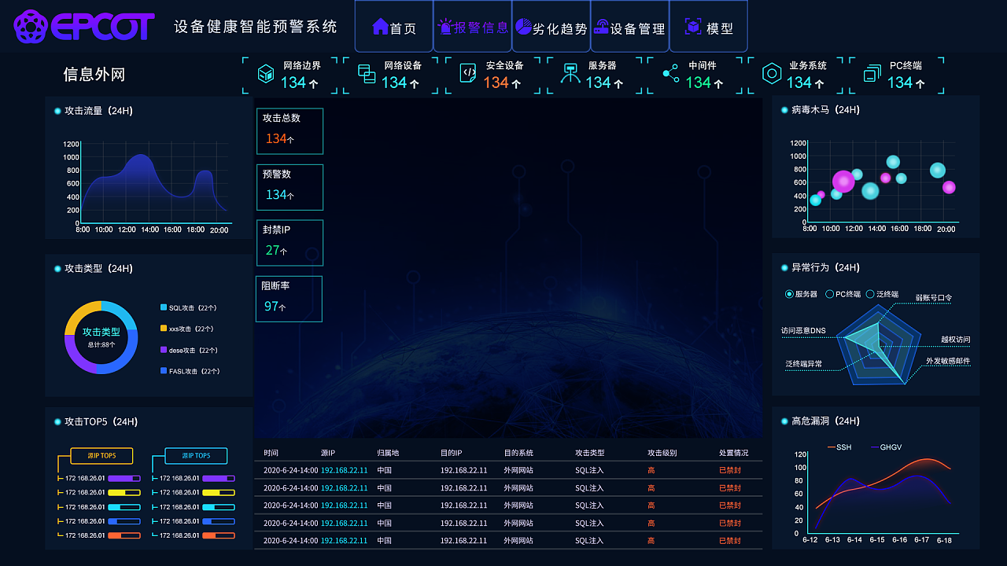The height and width of the screenshot is (566, 1007).
Task: Click the 网络边界 cube icon
Action: (x=266, y=74)
